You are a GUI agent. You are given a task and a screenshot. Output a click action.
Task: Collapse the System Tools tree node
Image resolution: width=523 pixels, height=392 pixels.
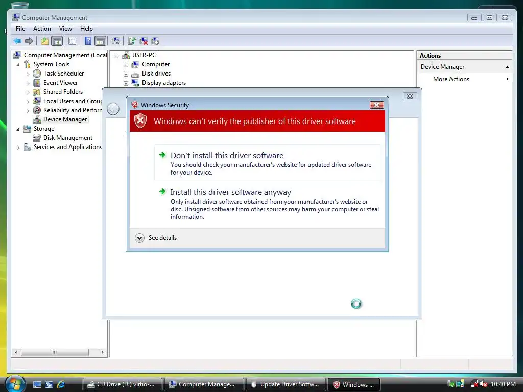pos(18,65)
